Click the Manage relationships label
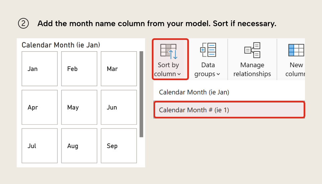The width and height of the screenshot is (322, 184). (x=252, y=70)
